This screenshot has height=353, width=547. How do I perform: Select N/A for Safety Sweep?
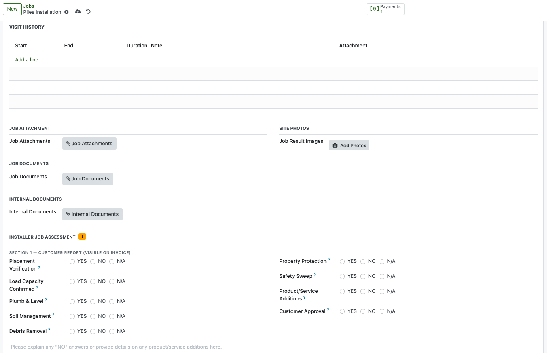(382, 277)
